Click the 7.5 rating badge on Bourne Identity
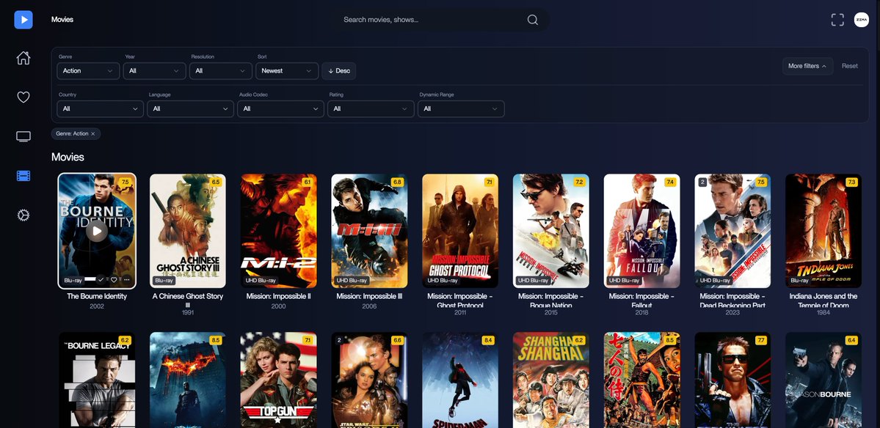The image size is (880, 428). click(126, 182)
